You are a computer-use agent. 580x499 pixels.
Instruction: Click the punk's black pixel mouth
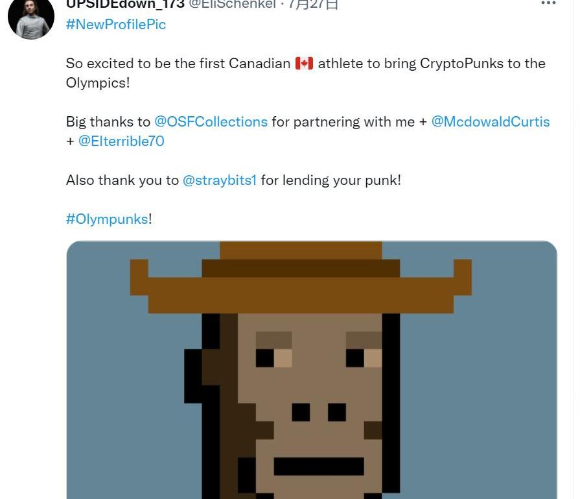318,466
